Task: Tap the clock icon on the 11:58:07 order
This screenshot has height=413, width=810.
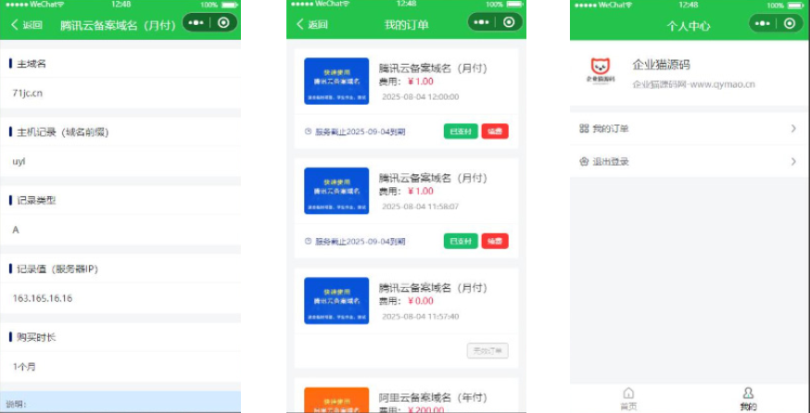Action: point(309,241)
